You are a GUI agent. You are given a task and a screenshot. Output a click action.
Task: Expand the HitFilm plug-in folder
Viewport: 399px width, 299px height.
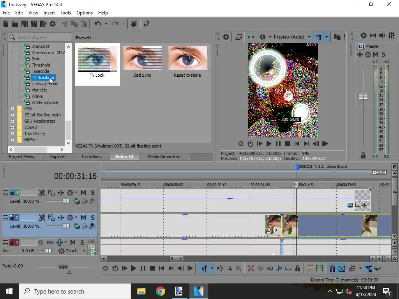point(12,140)
